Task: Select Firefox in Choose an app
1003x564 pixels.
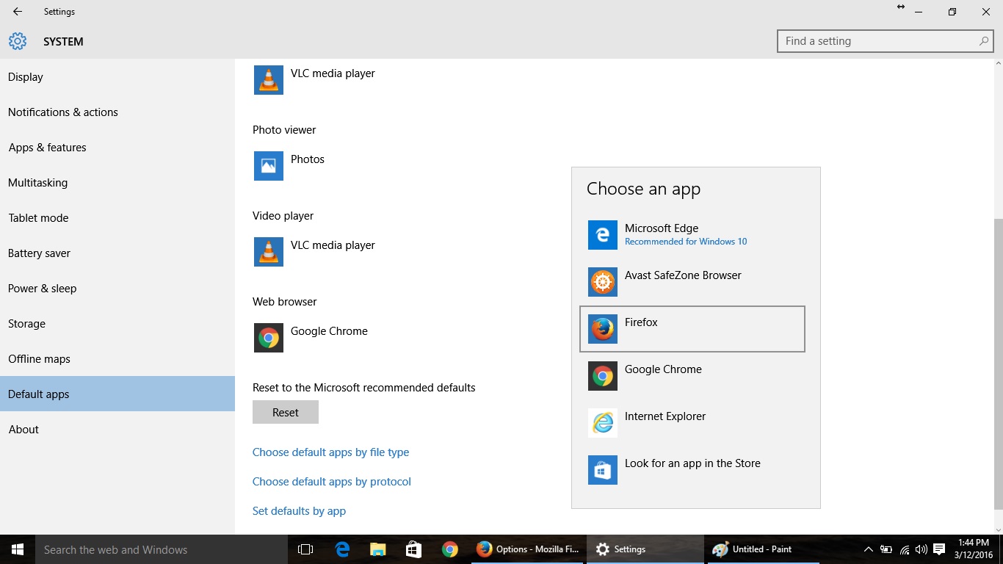Action: [692, 329]
